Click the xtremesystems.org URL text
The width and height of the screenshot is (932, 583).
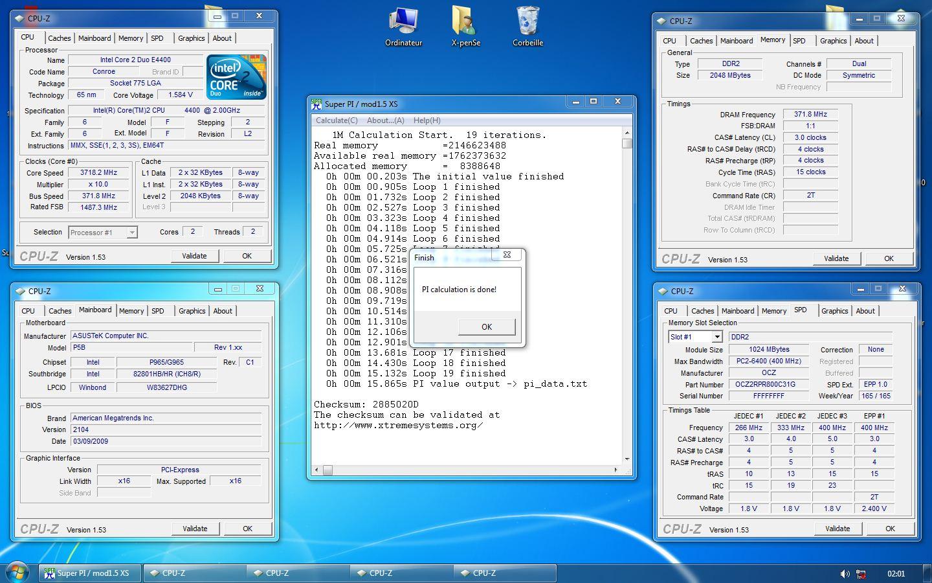pos(399,425)
